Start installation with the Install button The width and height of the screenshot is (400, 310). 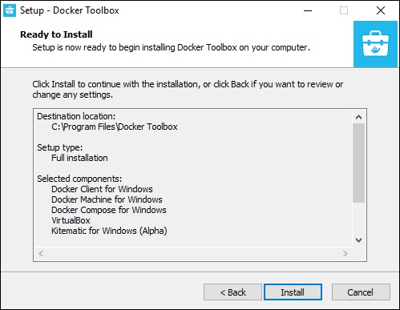[293, 292]
